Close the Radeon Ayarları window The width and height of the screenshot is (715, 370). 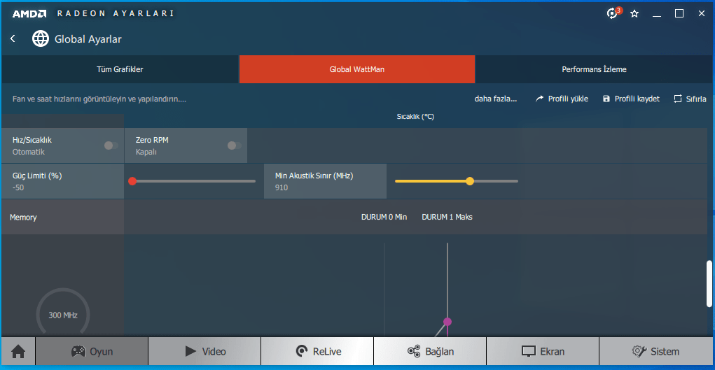coord(701,14)
